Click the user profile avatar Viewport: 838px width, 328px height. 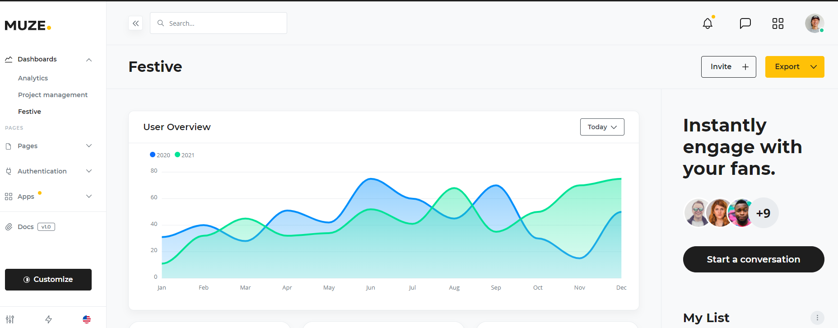[815, 23]
